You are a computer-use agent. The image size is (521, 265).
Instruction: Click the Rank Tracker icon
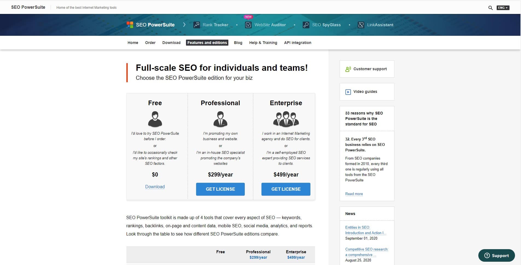click(x=196, y=25)
